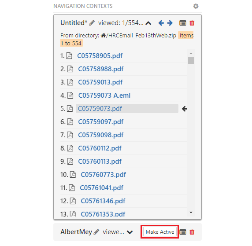Open C05760773.pdf
This screenshot has height=246, width=252.
click(104, 175)
